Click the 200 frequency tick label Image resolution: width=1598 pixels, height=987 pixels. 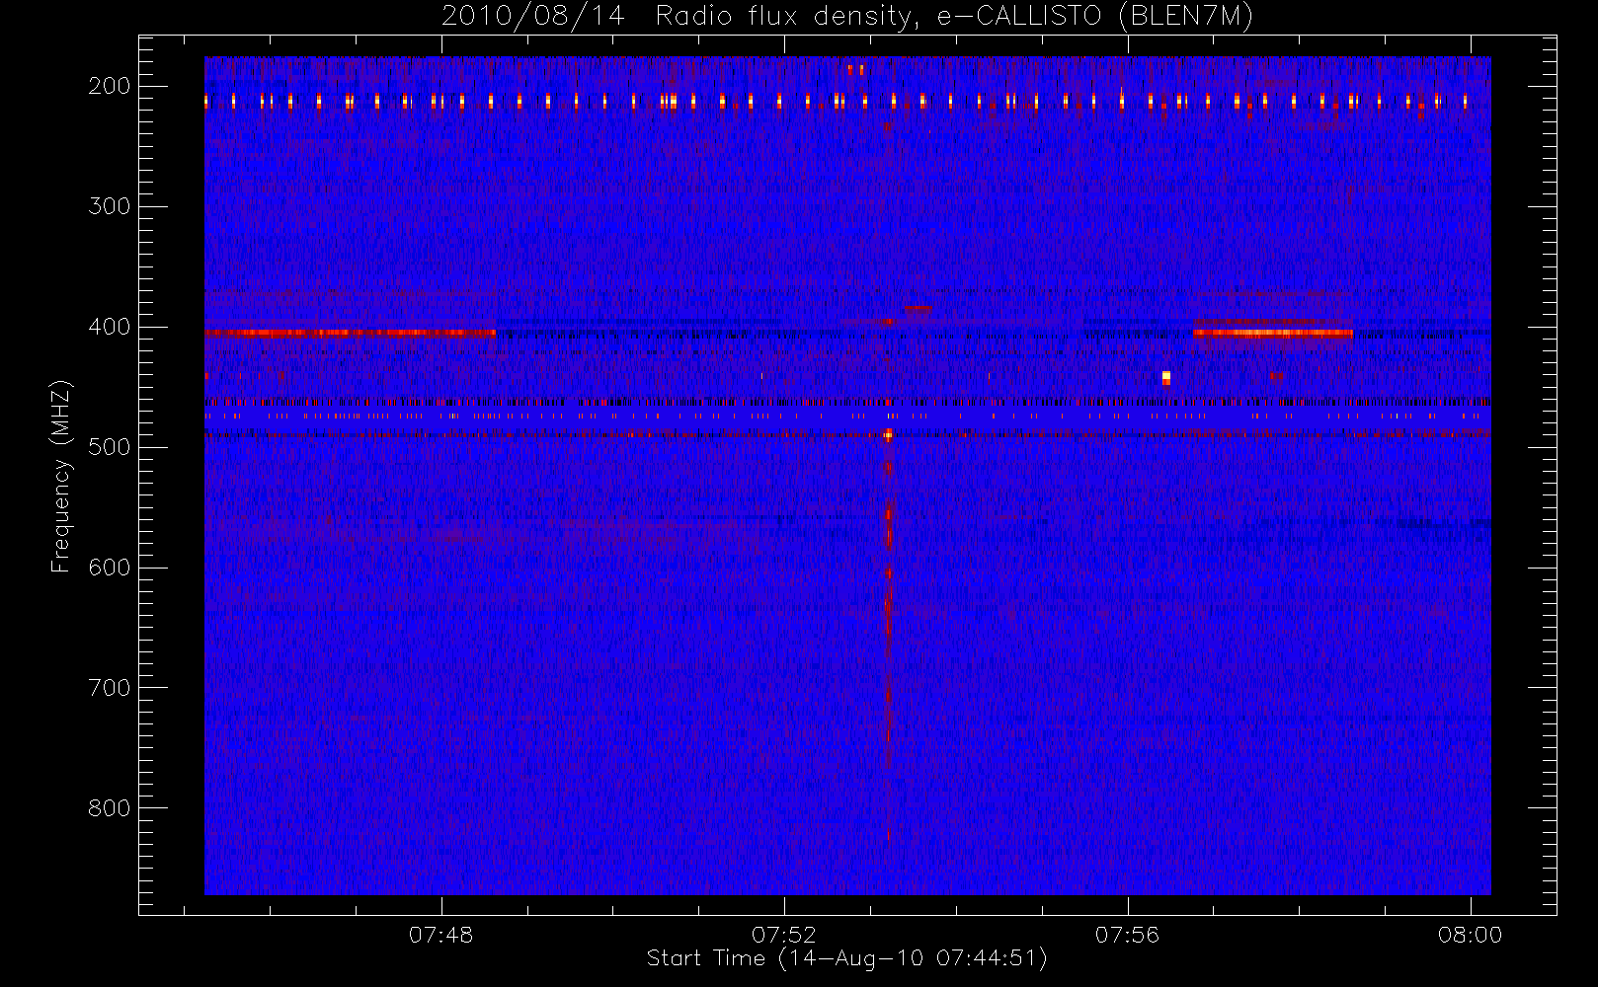click(x=110, y=86)
